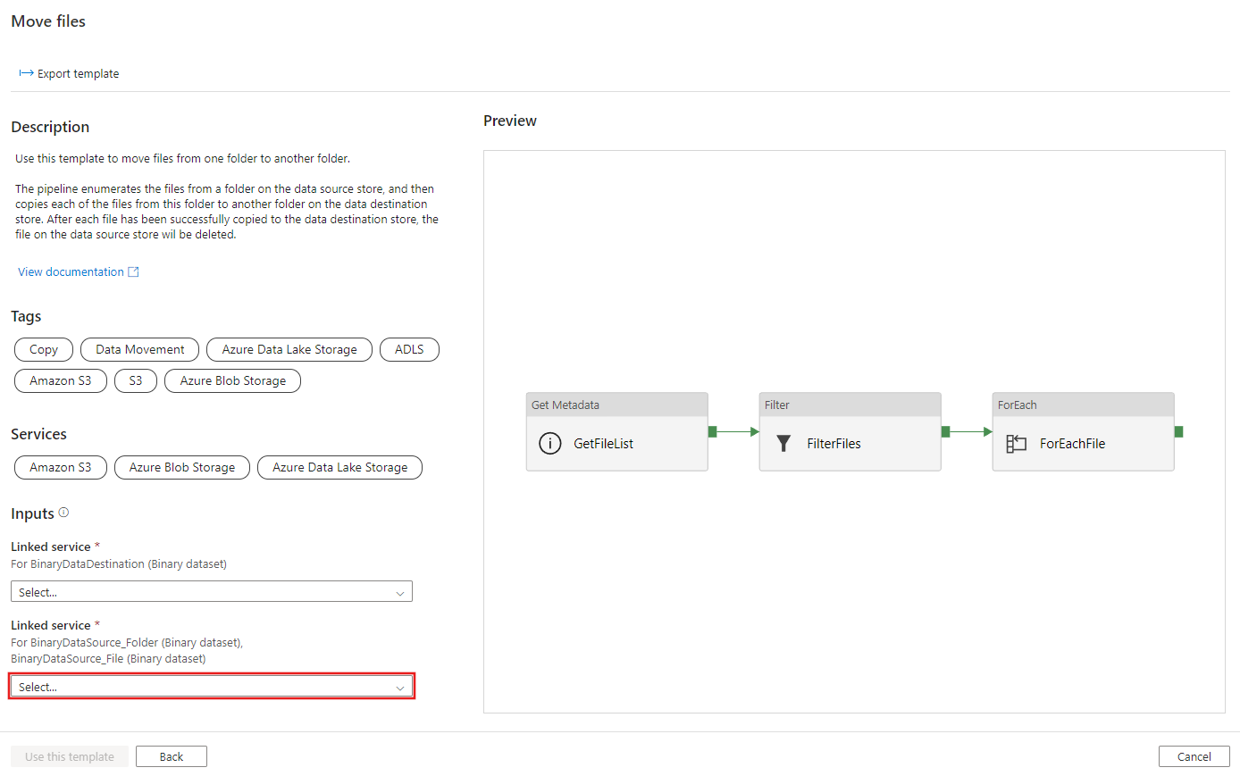
Task: Click the Export template arrow icon
Action: pyautogui.click(x=26, y=73)
